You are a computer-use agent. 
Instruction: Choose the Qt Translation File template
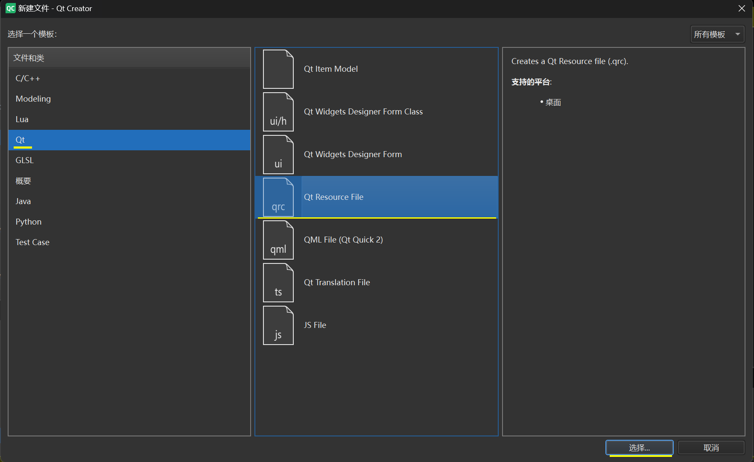pyautogui.click(x=377, y=283)
